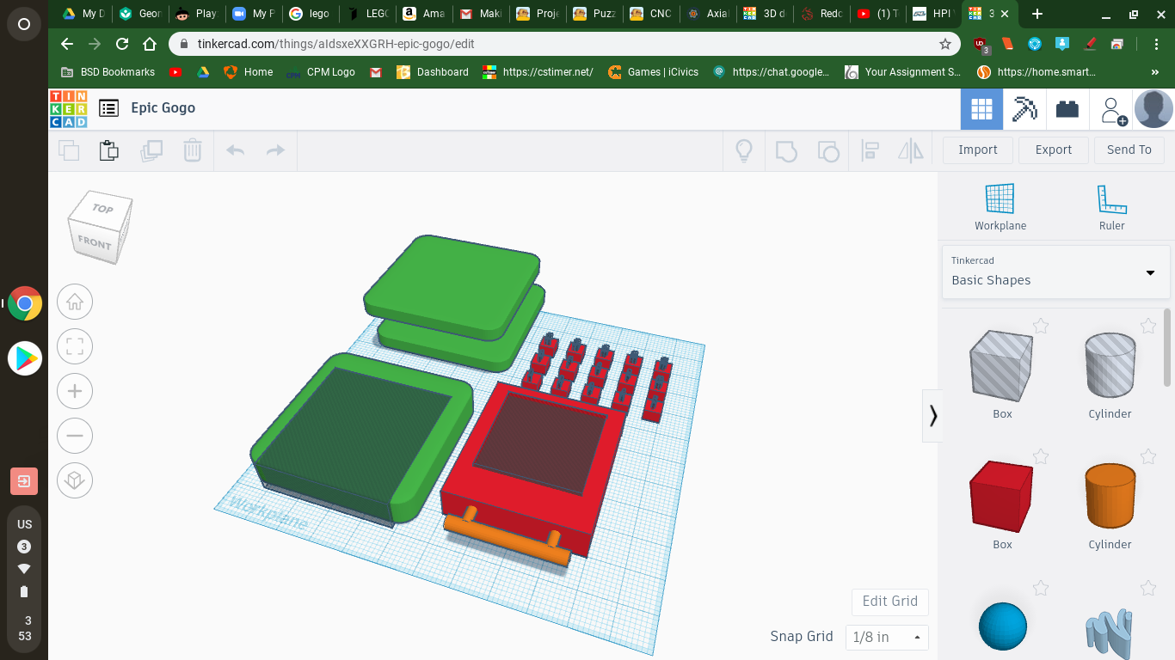
Task: Open the Bricks mode icon
Action: [1067, 109]
